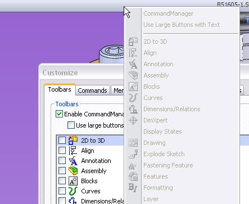Click the Curves icon in context menu
The image size is (249, 204).
tap(133, 98)
